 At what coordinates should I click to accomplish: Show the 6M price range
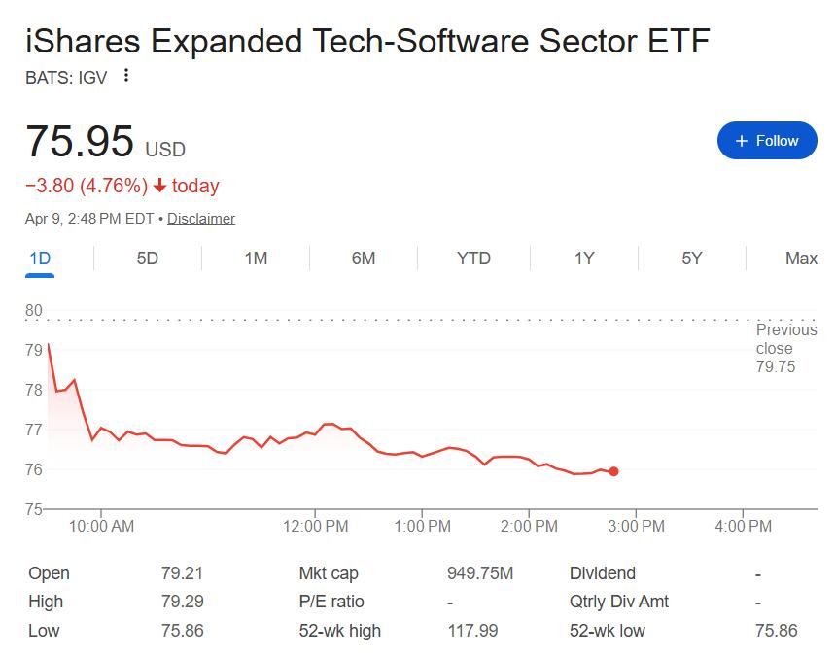(x=364, y=258)
